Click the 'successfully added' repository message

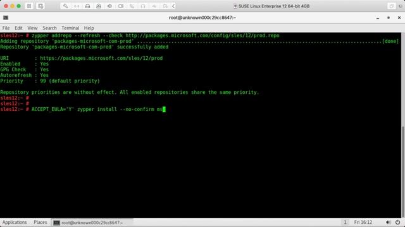coord(84,47)
